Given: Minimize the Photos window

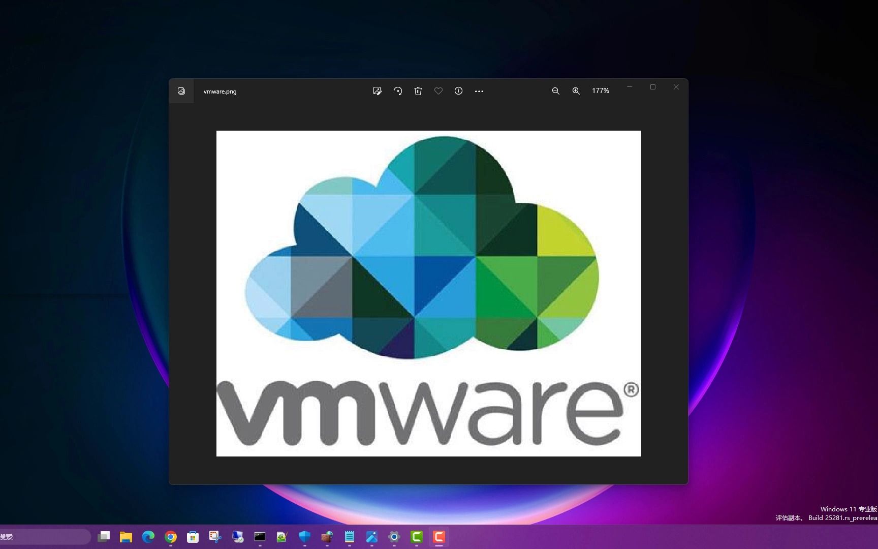Looking at the screenshot, I should [x=630, y=87].
